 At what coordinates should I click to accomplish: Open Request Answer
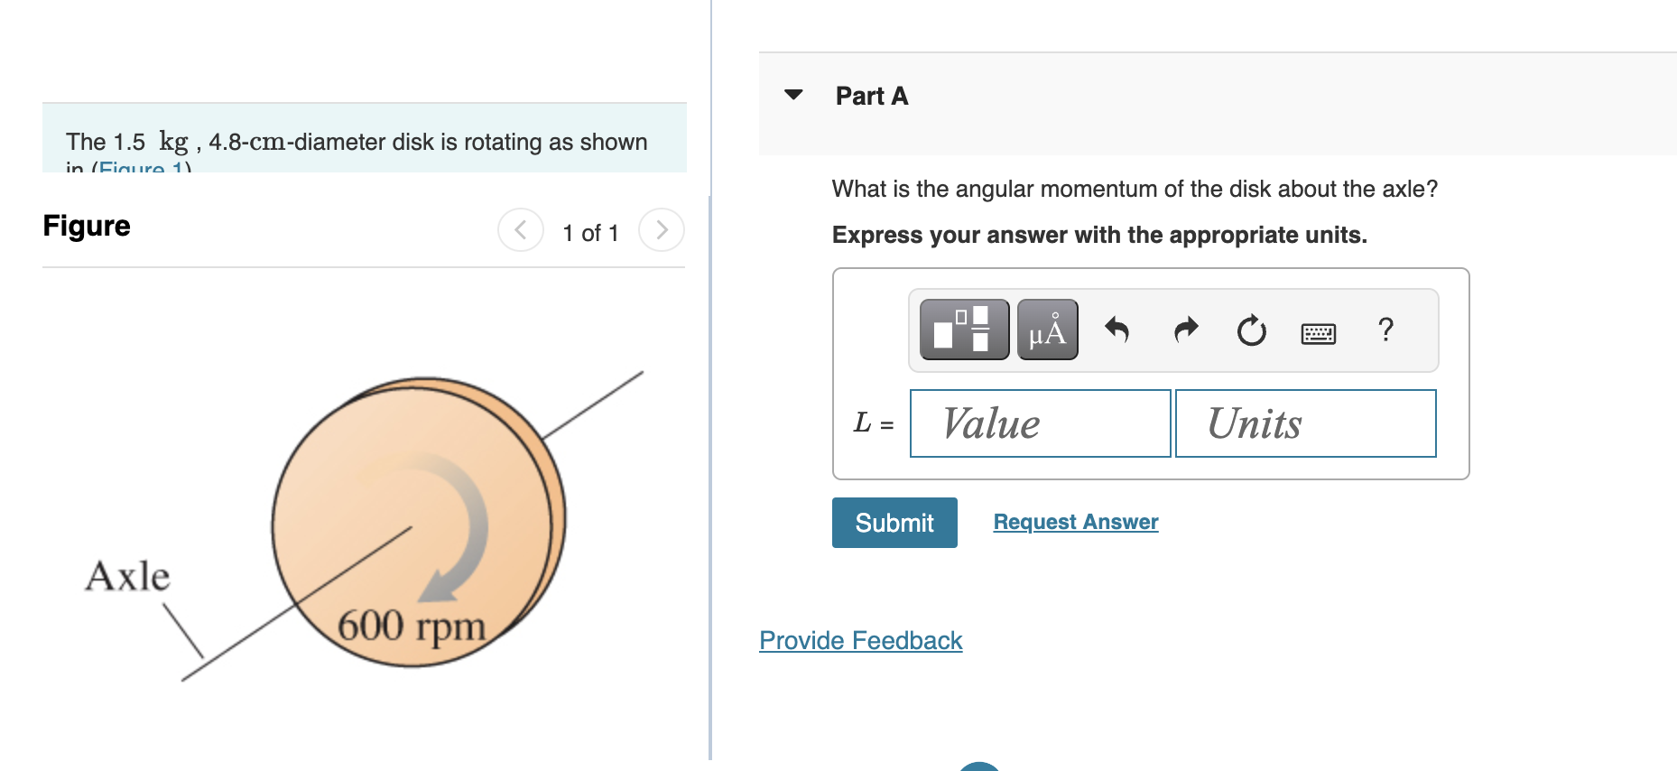[1075, 521]
